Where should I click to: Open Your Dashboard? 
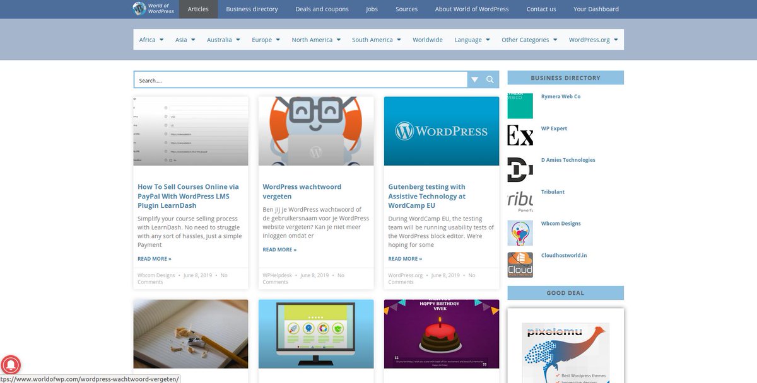(x=596, y=9)
